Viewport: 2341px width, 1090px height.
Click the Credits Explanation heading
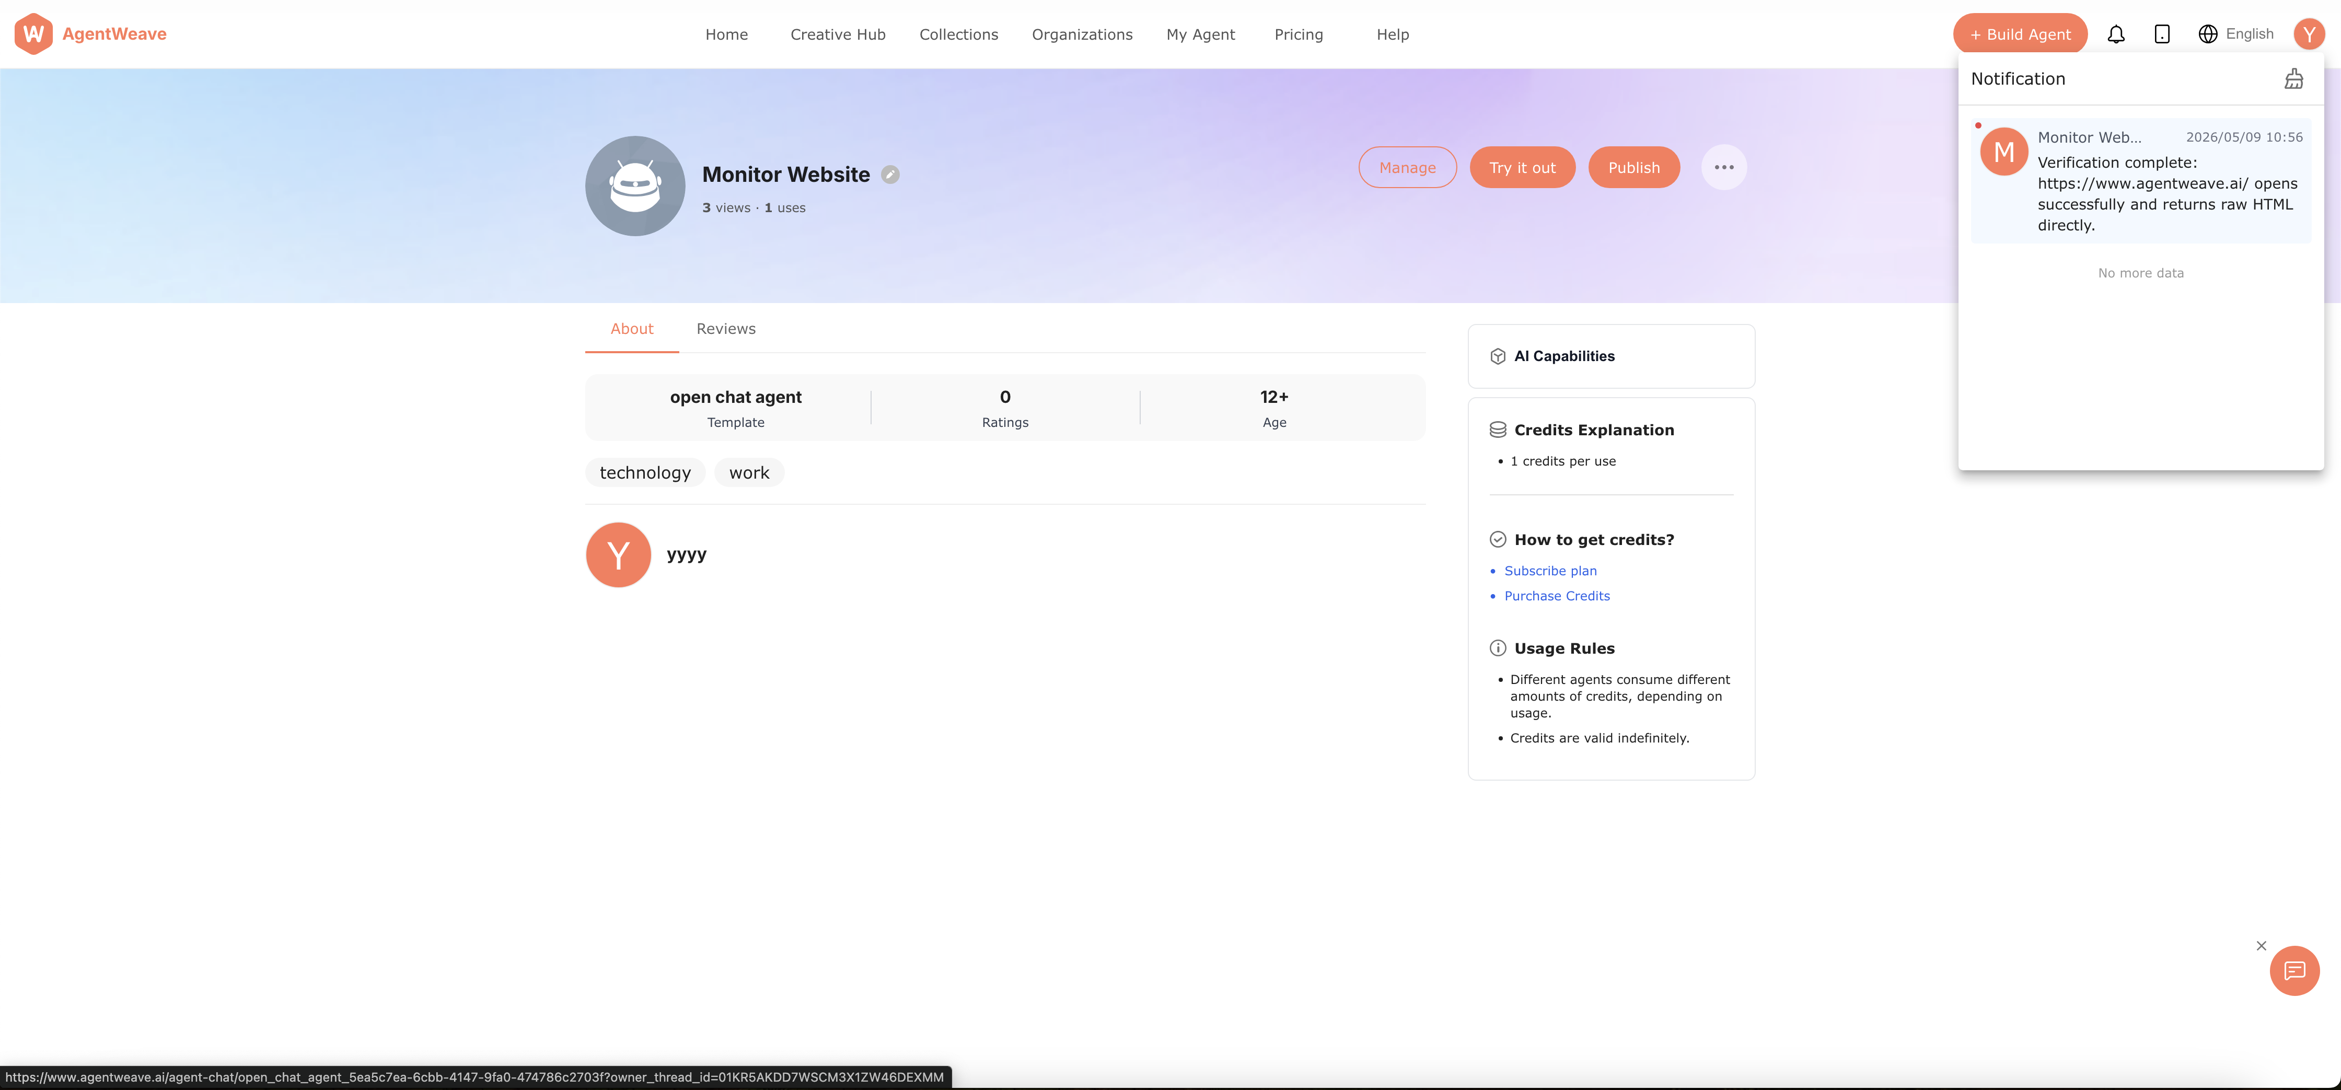[x=1594, y=430]
